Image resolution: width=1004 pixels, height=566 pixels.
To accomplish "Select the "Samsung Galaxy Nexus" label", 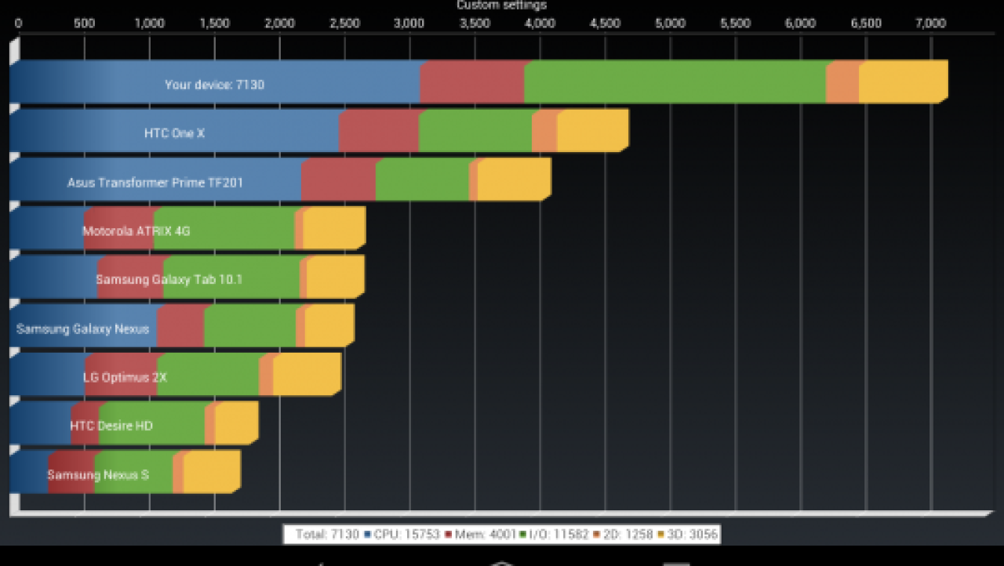I will tap(82, 329).
